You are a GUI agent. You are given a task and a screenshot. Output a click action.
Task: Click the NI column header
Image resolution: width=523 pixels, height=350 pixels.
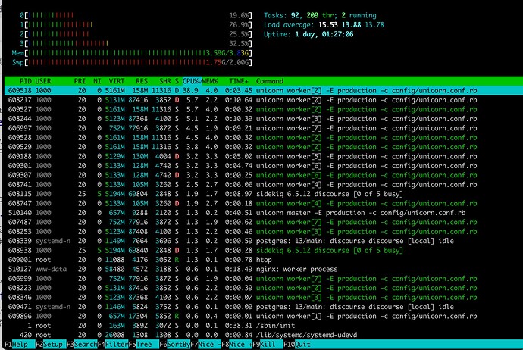[x=97, y=81]
